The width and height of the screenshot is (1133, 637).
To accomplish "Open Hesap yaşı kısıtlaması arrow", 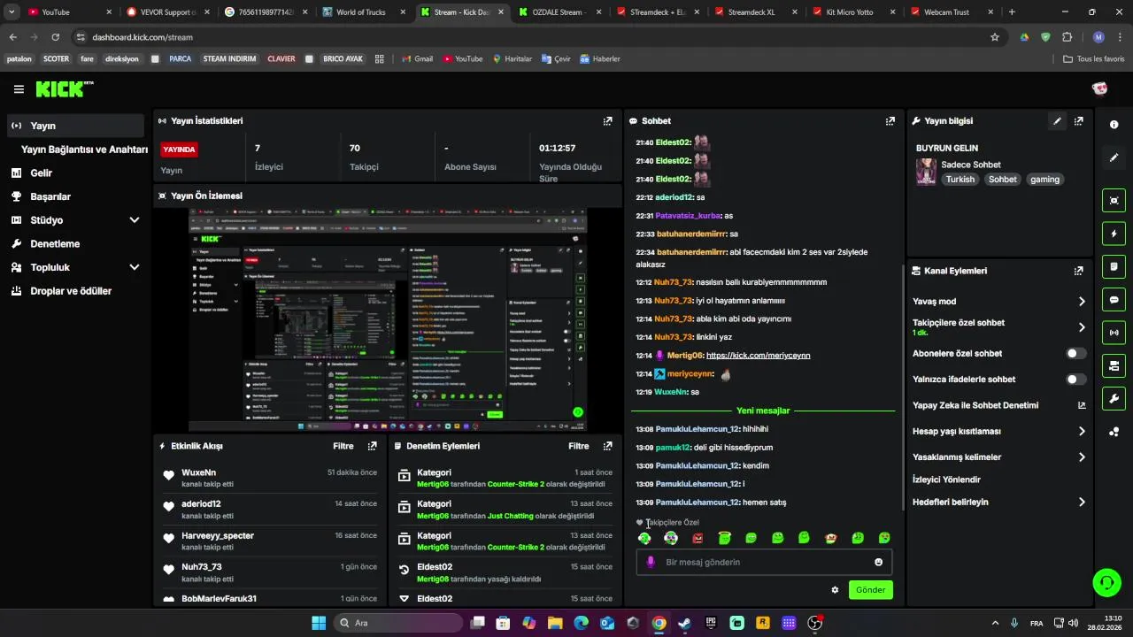I will pos(1082,432).
